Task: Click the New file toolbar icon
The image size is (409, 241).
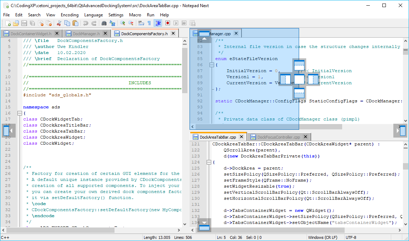Action: (x=8, y=23)
